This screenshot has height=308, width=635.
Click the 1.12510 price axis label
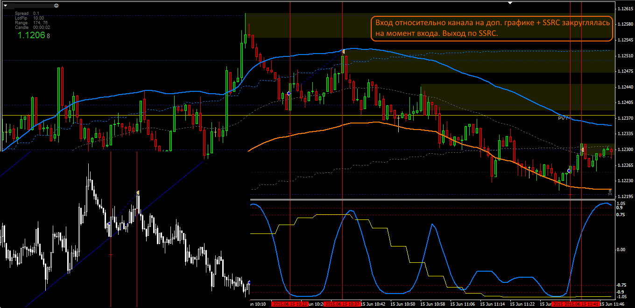[625, 55]
